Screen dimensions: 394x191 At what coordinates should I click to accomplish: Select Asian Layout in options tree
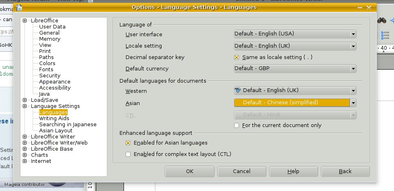click(x=56, y=130)
